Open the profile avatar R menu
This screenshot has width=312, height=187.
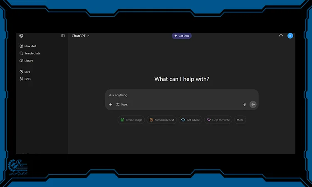[290, 36]
